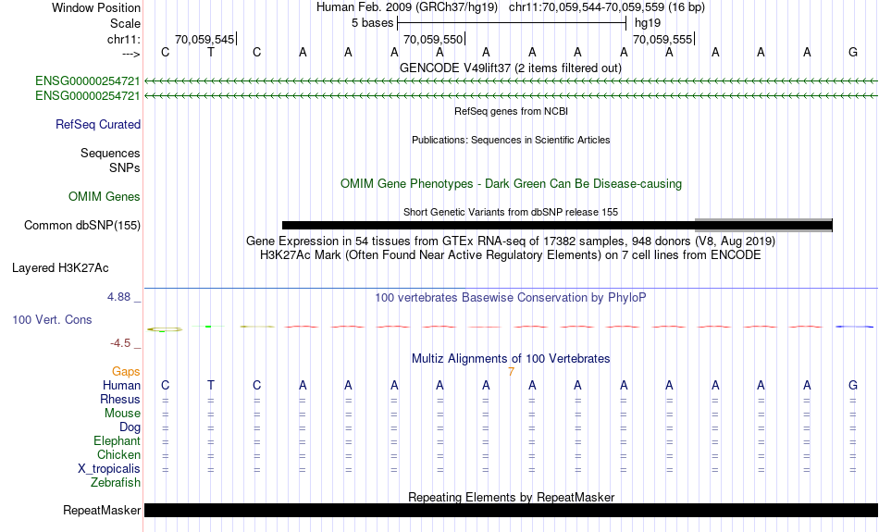This screenshot has width=879, height=532.
Task: Click the orange Gaps label
Action: pos(126,372)
